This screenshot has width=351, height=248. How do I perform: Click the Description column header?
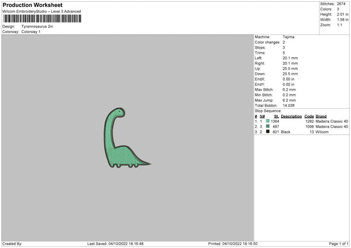tap(291, 116)
